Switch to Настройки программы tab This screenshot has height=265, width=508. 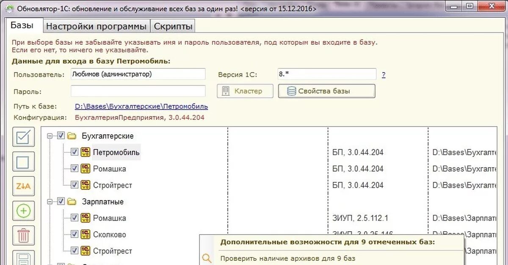[97, 26]
